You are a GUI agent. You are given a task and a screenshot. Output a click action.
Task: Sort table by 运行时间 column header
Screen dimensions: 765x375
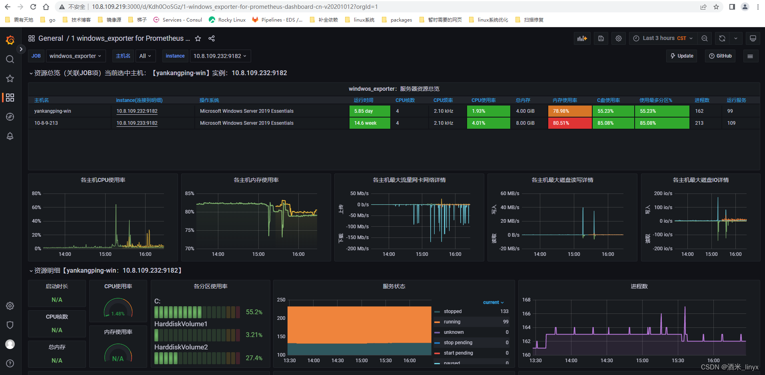364,100
